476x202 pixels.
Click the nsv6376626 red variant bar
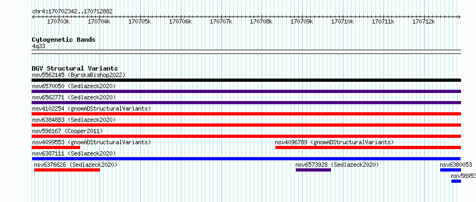[67, 170]
